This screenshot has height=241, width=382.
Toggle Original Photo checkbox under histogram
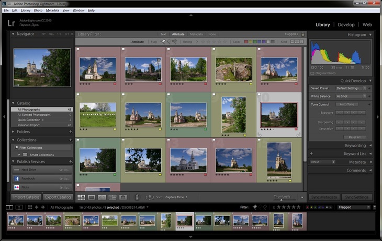tap(312, 73)
